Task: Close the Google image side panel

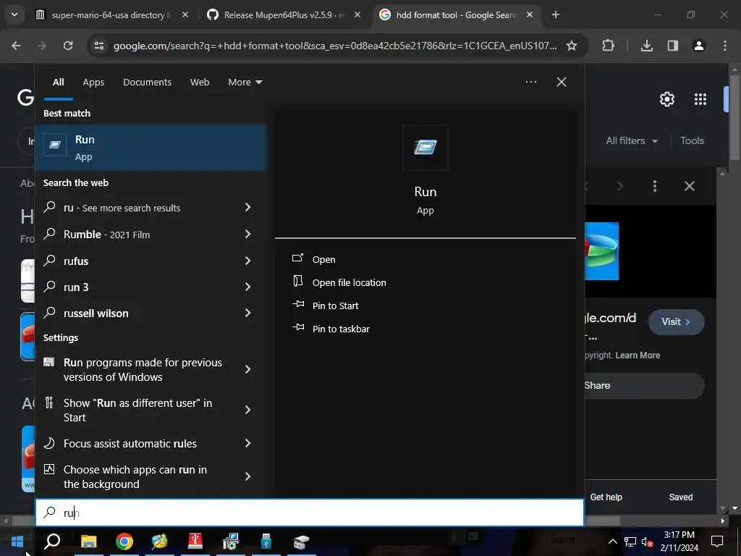Action: point(689,186)
